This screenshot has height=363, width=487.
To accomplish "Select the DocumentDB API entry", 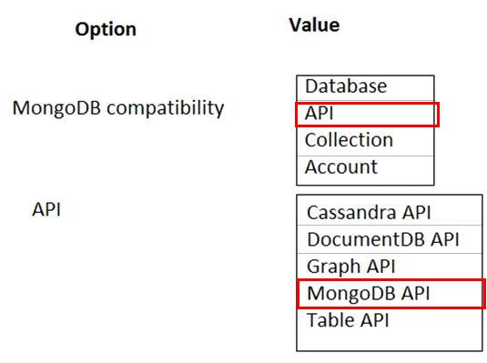I will tap(390, 239).
